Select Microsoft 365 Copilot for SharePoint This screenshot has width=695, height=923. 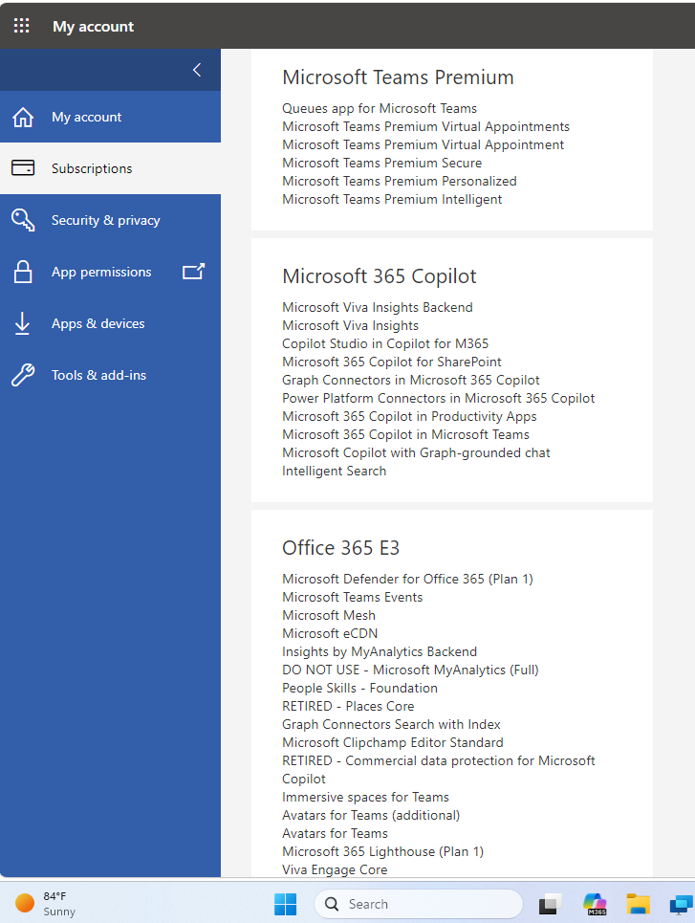click(x=392, y=362)
